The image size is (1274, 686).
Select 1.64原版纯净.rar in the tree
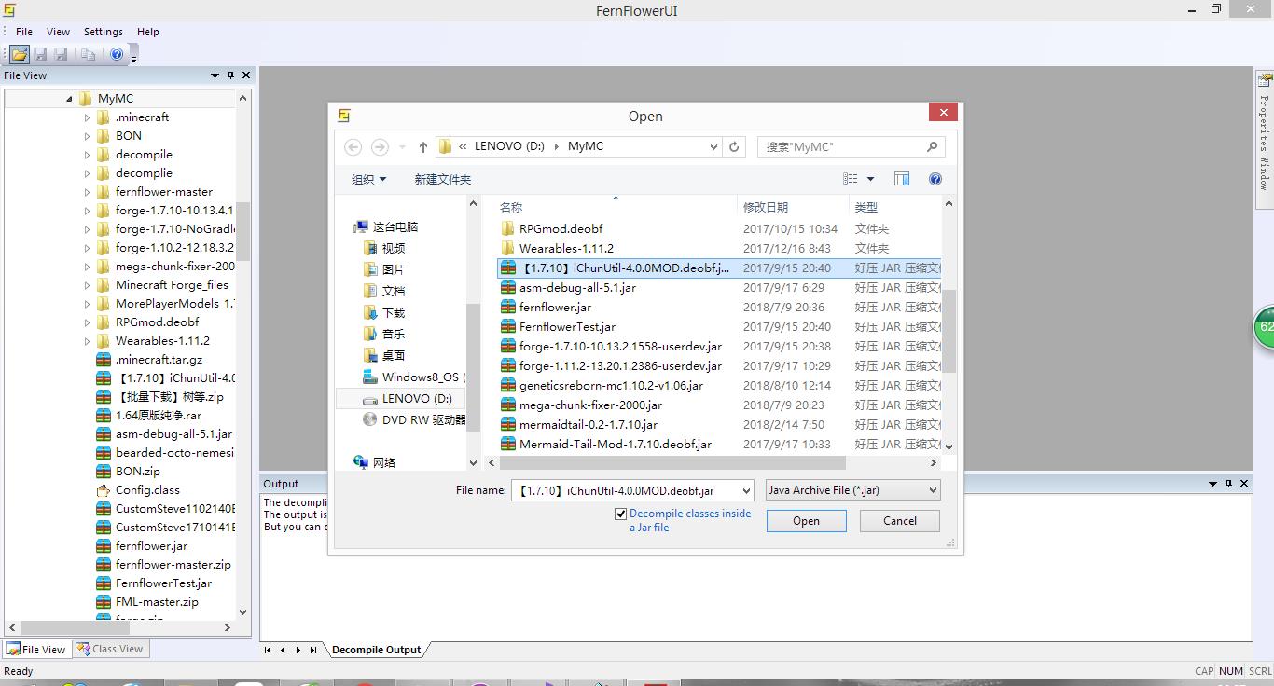[158, 416]
